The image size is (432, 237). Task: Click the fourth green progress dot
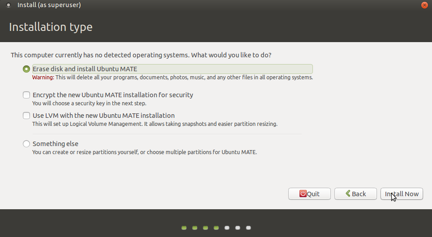point(216,228)
